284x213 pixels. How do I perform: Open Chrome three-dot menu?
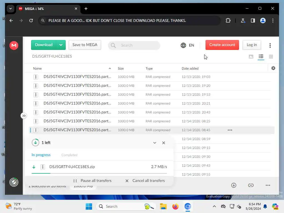click(273, 21)
